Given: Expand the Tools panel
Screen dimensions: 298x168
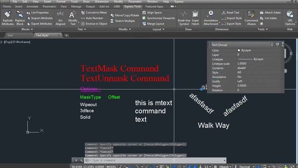Looking at the screenshot, I should 263,29.
